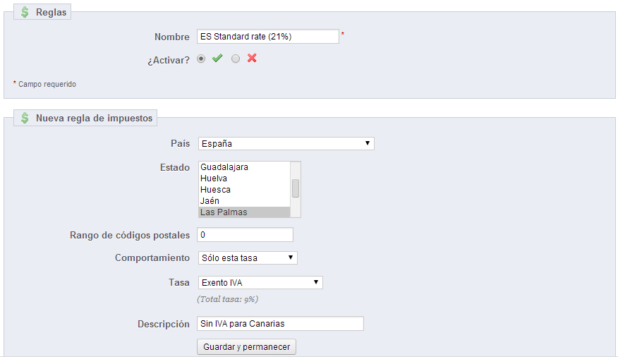Screen dimensions: 618x357
Task: Click the Estado list scrollbar thumb
Action: [295, 188]
